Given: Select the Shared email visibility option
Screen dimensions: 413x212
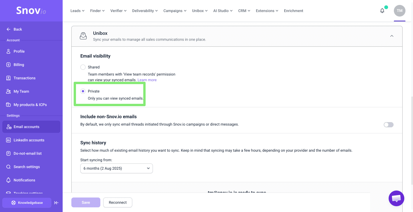Looking at the screenshot, I should (83, 67).
